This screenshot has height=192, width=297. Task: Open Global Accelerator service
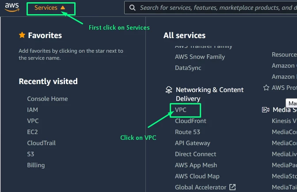pos(200,187)
